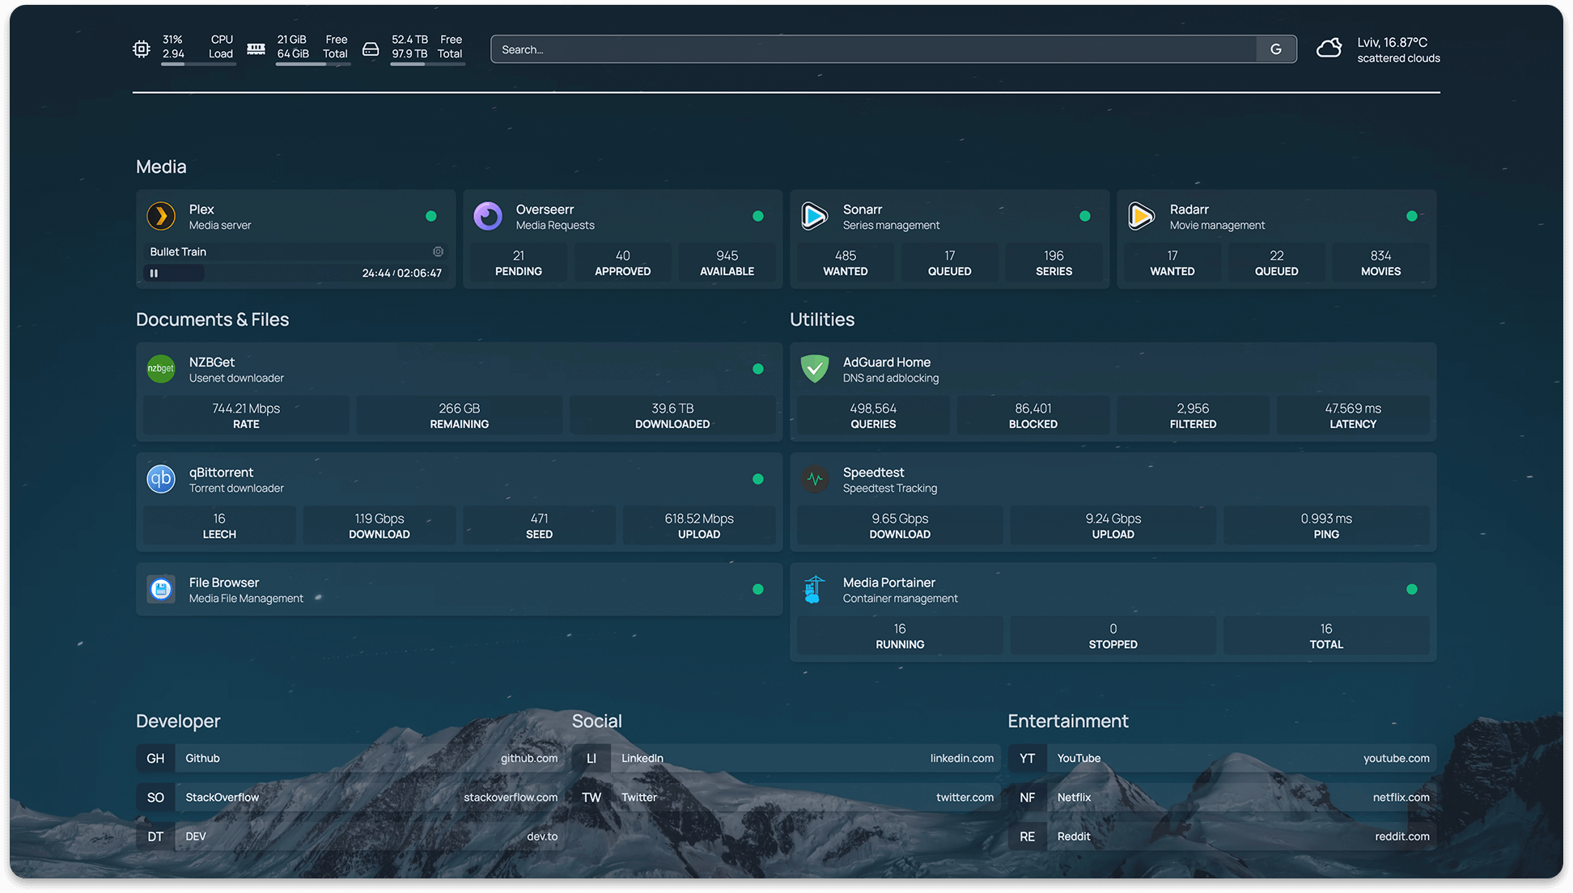1573x893 pixels.
Task: Click the Lviv weather cloud icon
Action: (1329, 49)
